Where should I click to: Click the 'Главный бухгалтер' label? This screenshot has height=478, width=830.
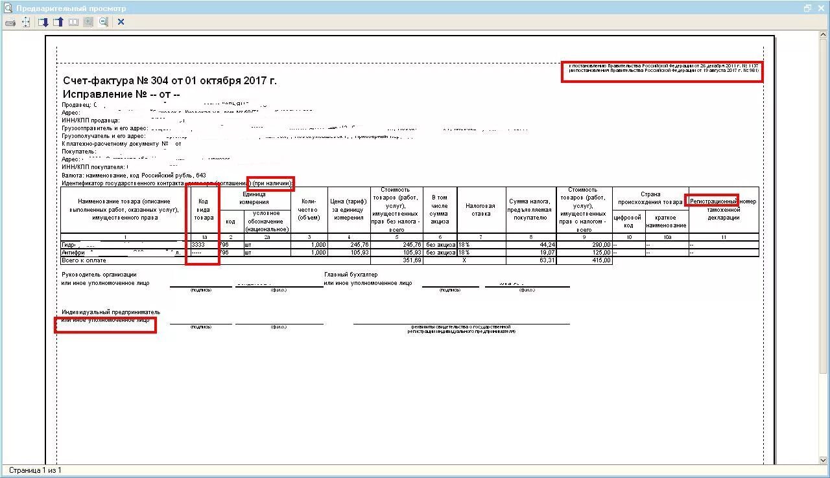(x=351, y=275)
